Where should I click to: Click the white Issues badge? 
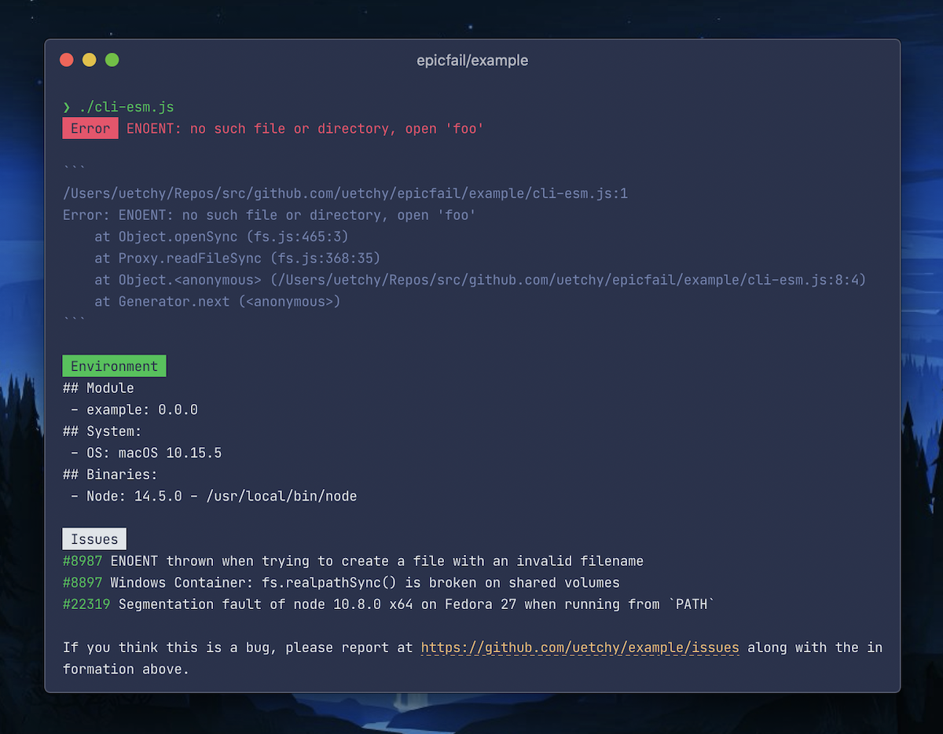click(x=94, y=539)
